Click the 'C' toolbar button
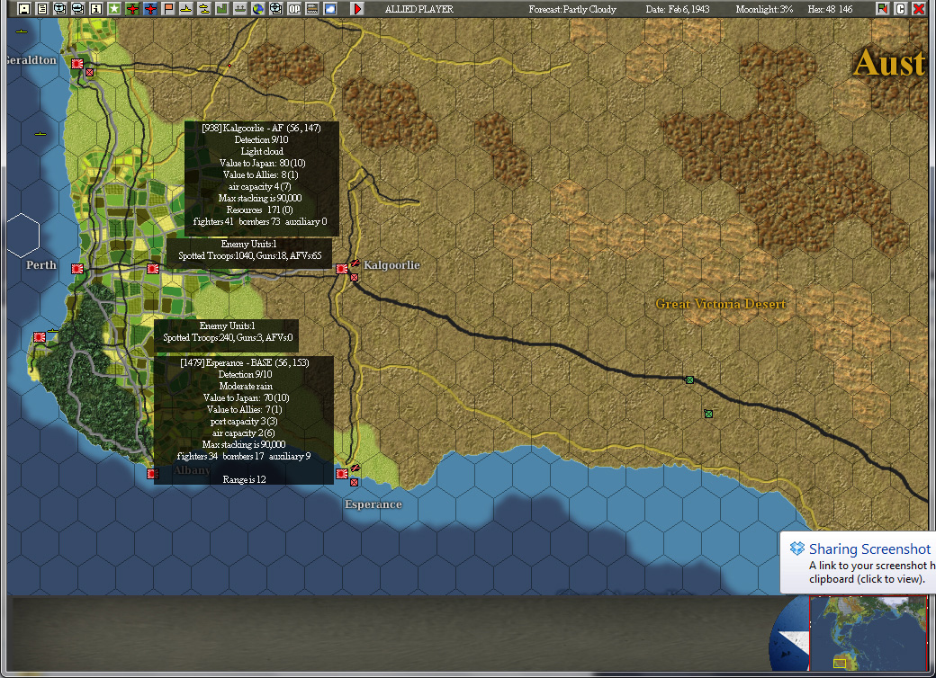The height and width of the screenshot is (678, 936). pos(901,8)
